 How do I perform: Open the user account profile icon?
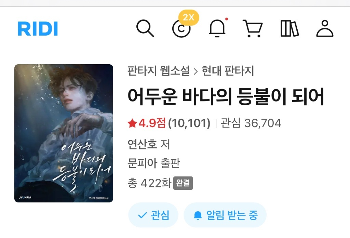click(325, 28)
